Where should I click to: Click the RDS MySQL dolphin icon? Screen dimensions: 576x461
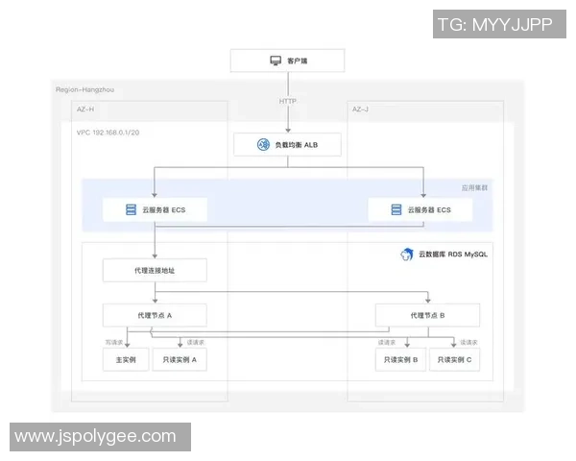coord(407,255)
